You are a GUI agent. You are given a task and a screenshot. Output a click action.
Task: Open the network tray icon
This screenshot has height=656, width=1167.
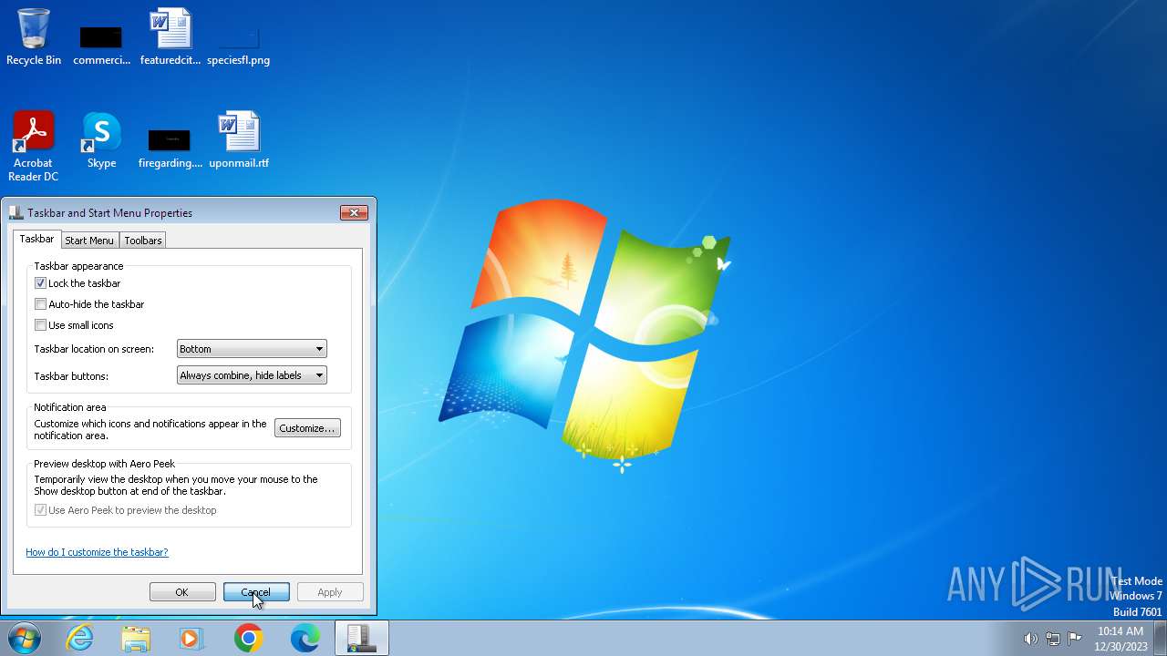tap(1053, 639)
